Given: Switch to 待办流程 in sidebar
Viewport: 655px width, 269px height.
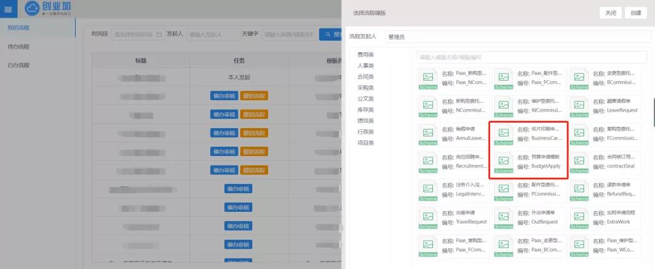Looking at the screenshot, I should [18, 47].
